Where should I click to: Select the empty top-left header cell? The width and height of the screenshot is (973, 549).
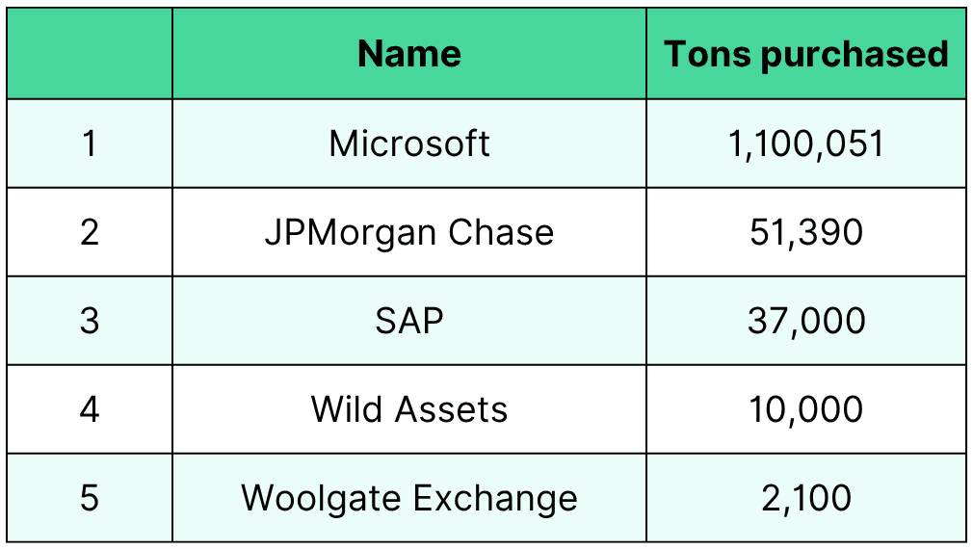(90, 53)
